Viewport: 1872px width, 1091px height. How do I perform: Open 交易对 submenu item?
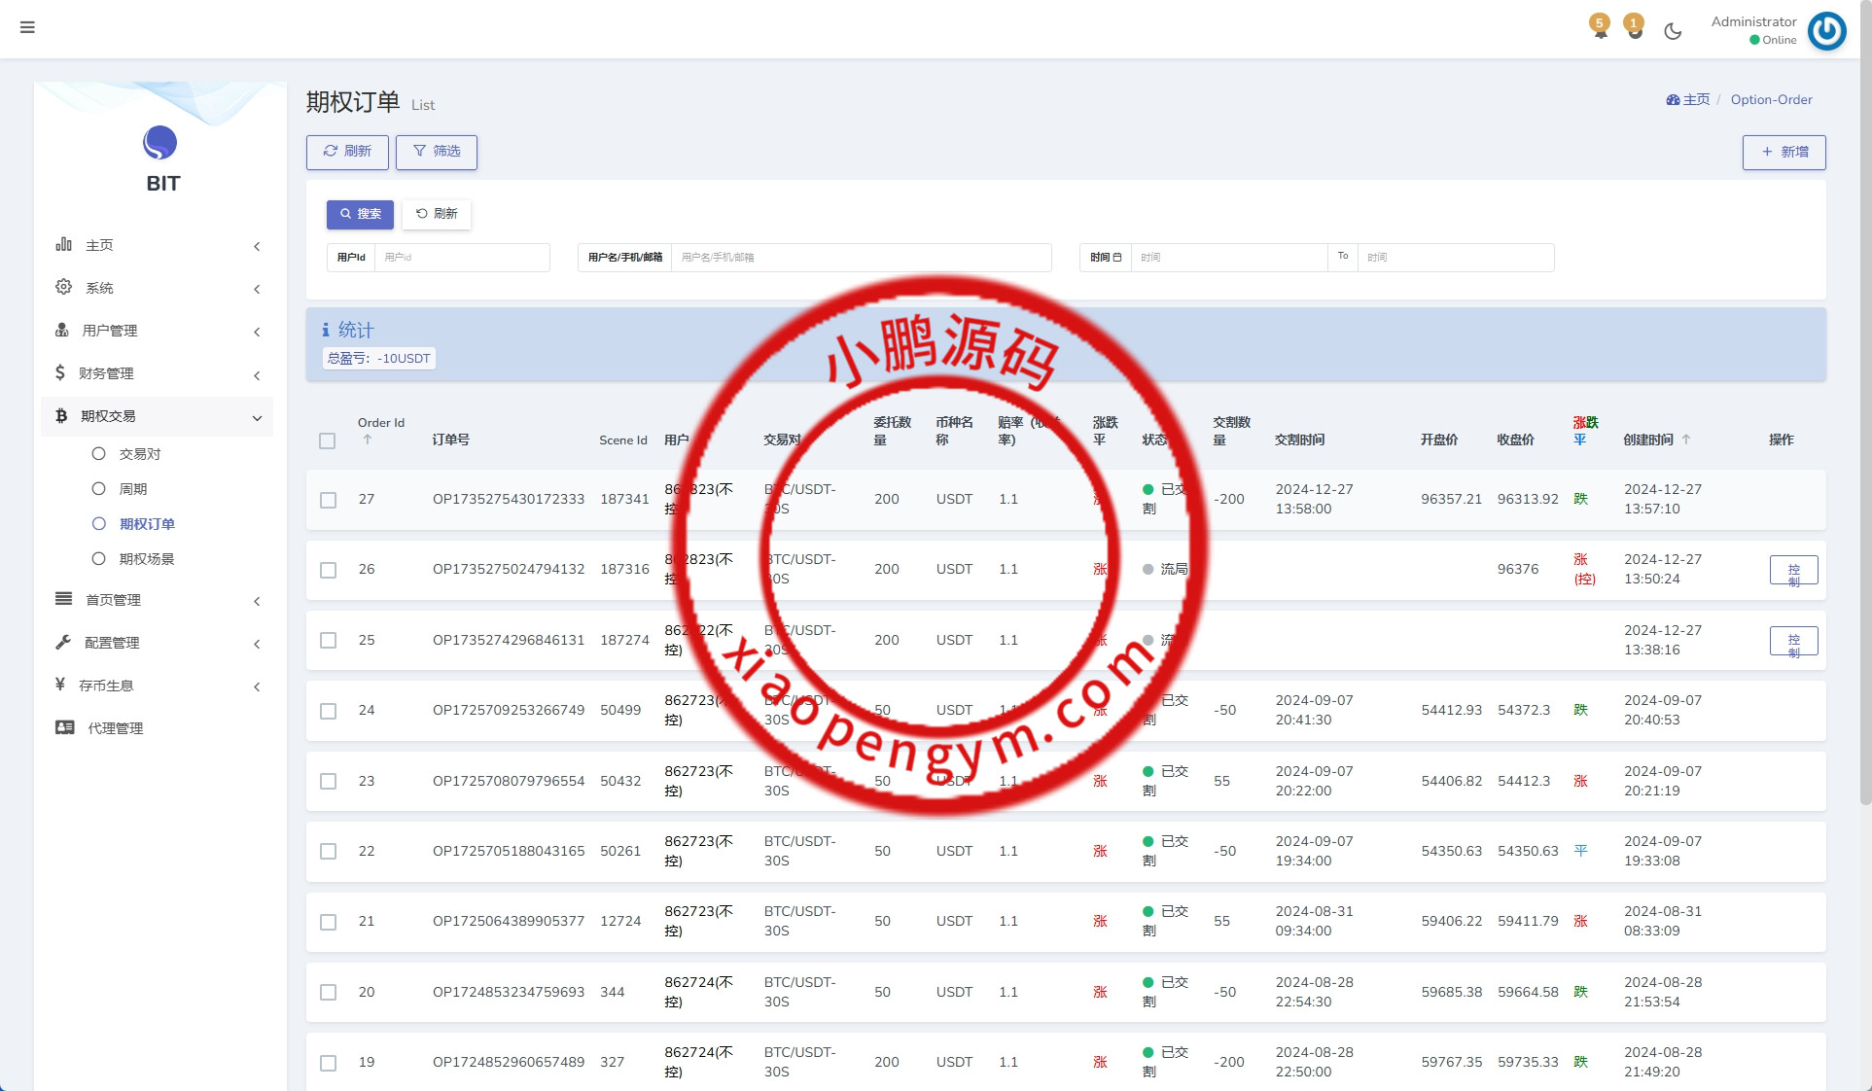click(139, 454)
